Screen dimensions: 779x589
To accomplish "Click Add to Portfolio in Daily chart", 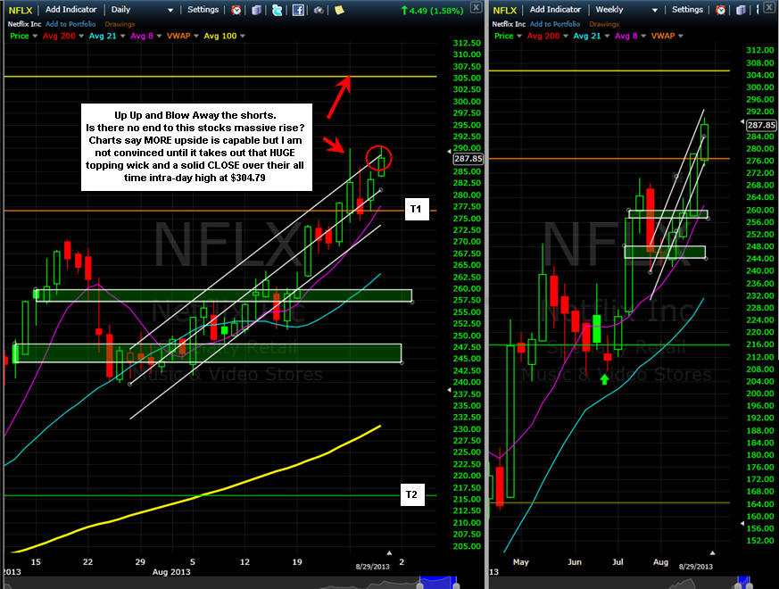I will click(x=70, y=24).
